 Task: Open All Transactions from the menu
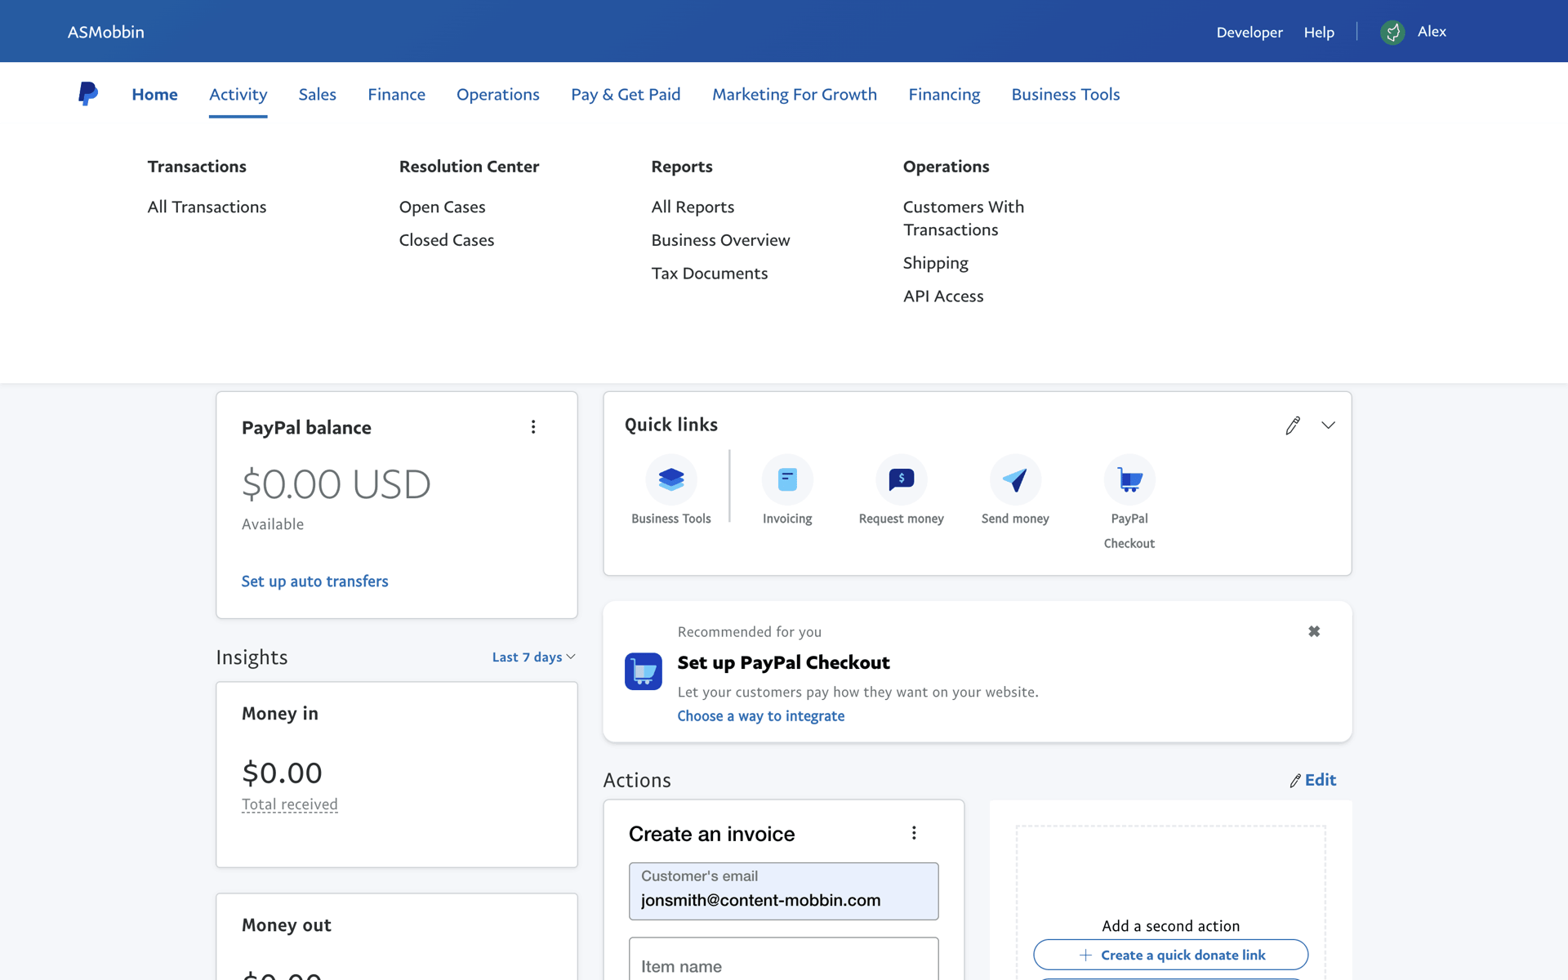point(207,207)
